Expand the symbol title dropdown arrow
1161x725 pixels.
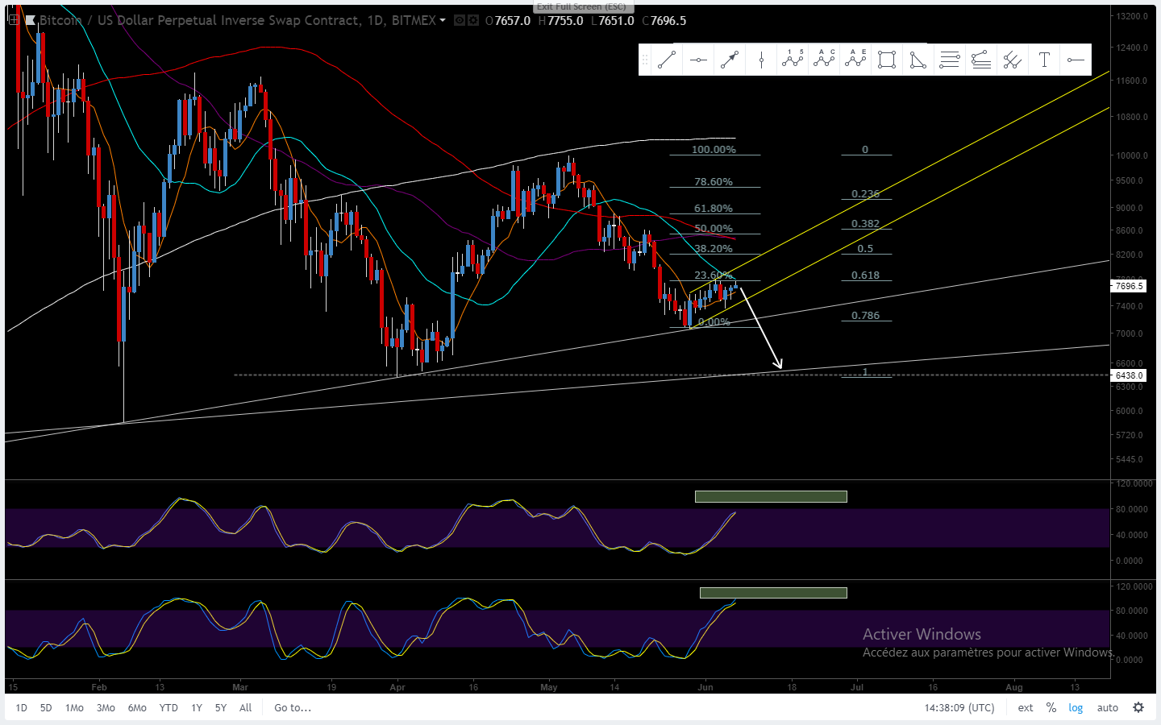[x=443, y=20]
